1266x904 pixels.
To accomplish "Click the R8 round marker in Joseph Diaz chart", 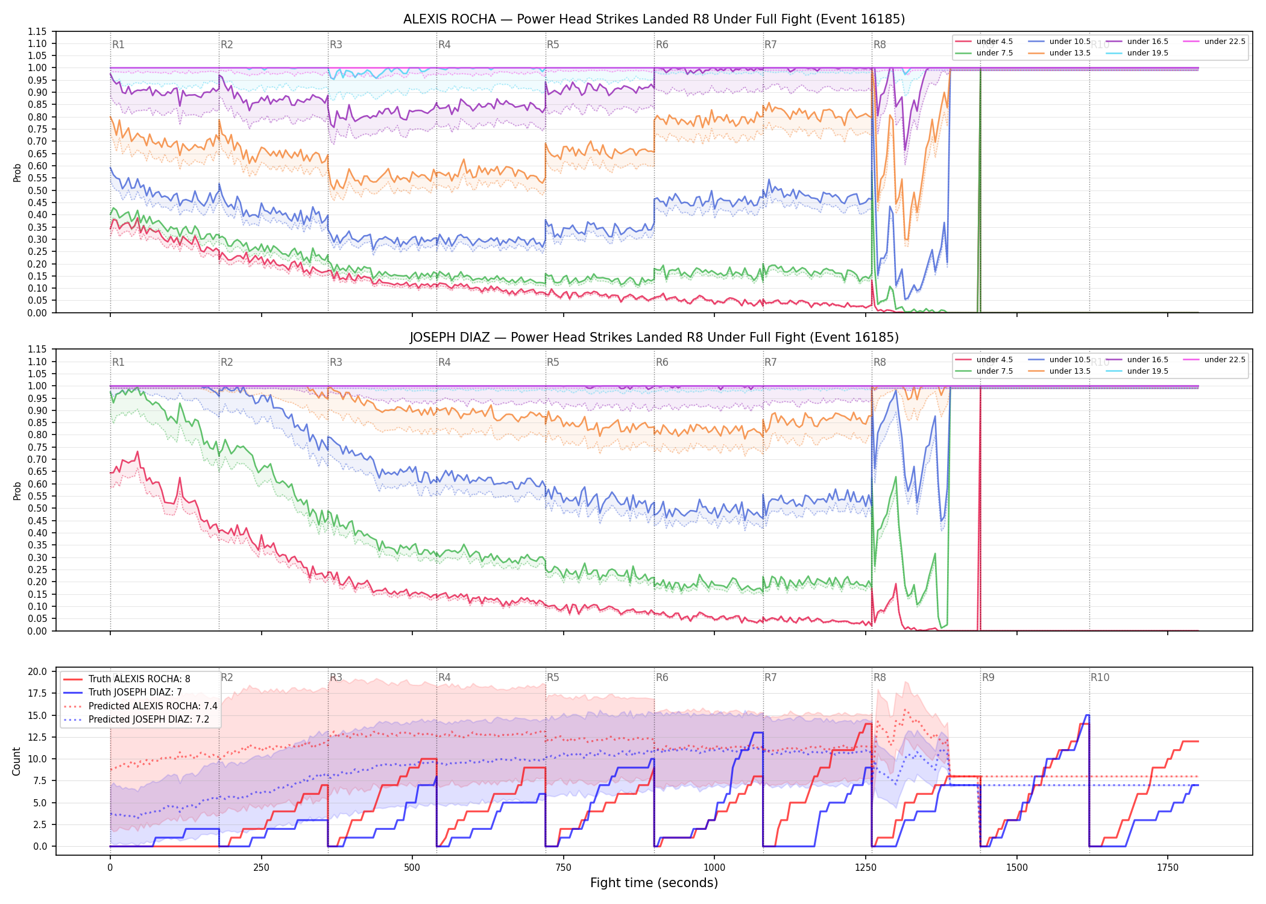I will 880,362.
